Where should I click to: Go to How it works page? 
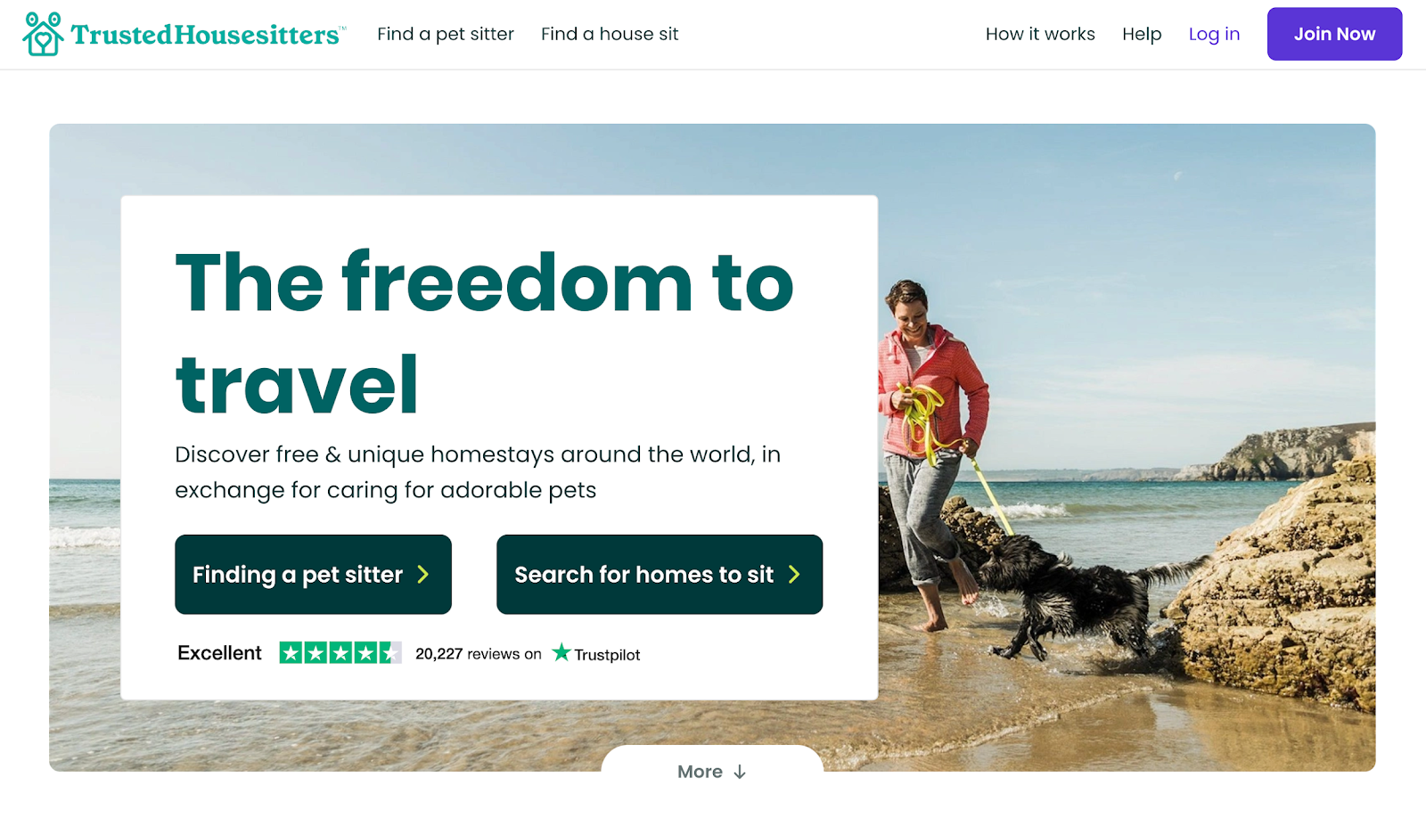(1040, 34)
